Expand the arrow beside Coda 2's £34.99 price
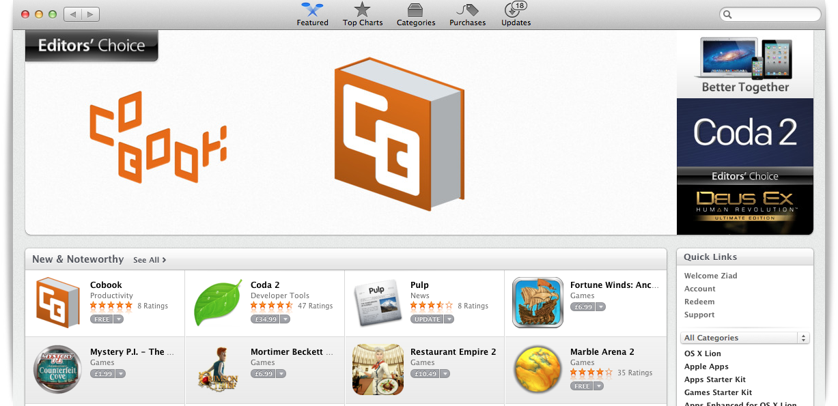This screenshot has height=406, width=838. [285, 319]
